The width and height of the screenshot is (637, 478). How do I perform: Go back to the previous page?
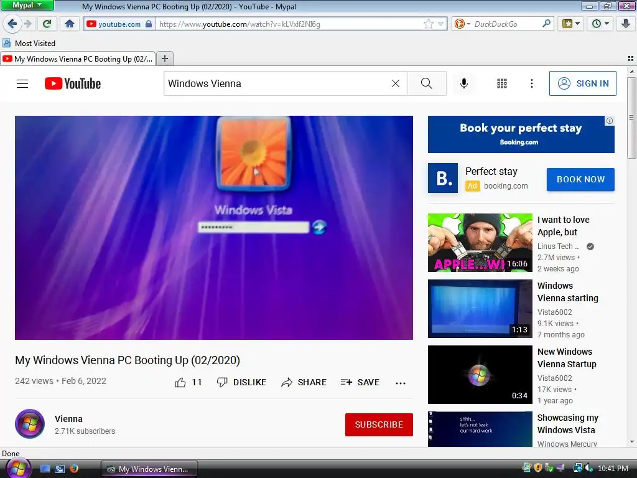12,24
